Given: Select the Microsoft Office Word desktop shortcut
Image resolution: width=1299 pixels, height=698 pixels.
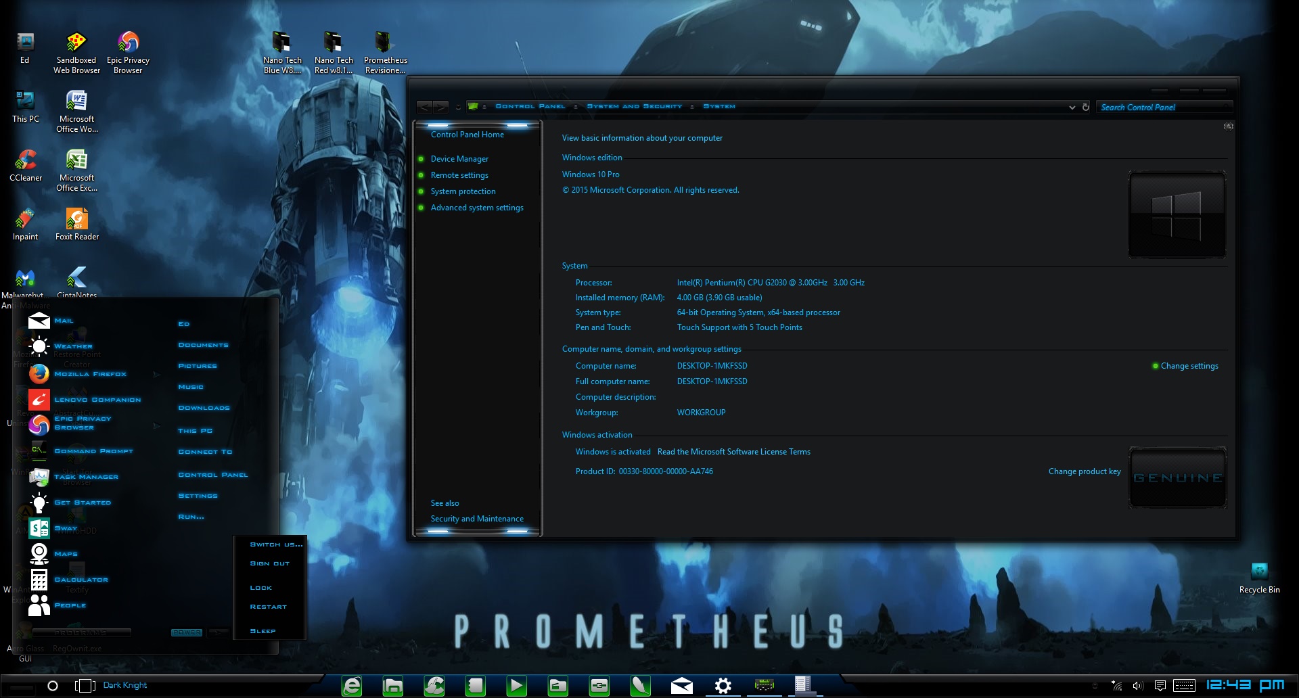Looking at the screenshot, I should 76,112.
